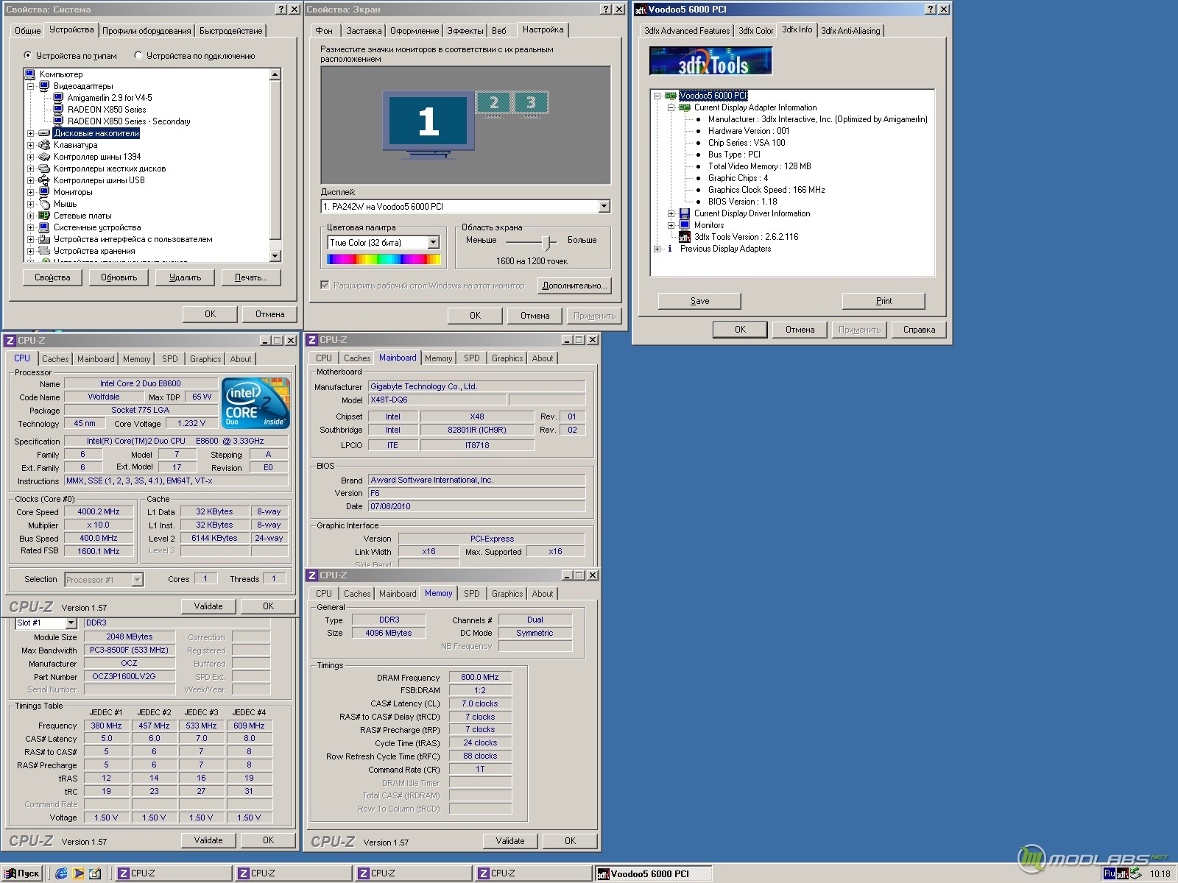Click the Current Display Driver Information floppy icon
Viewport: 1178px width, 883px height.
click(685, 213)
